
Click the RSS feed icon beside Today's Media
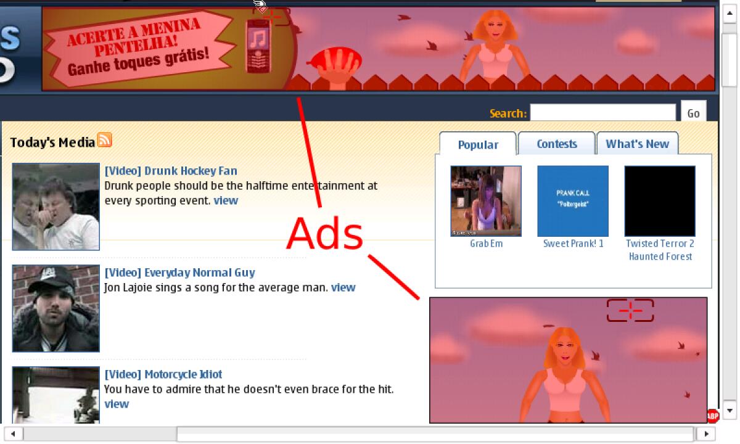(105, 141)
